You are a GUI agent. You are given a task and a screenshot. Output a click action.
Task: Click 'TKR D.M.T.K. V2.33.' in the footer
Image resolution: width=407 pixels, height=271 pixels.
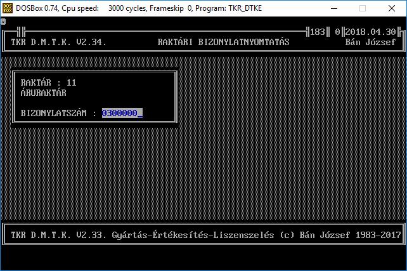click(x=59, y=235)
